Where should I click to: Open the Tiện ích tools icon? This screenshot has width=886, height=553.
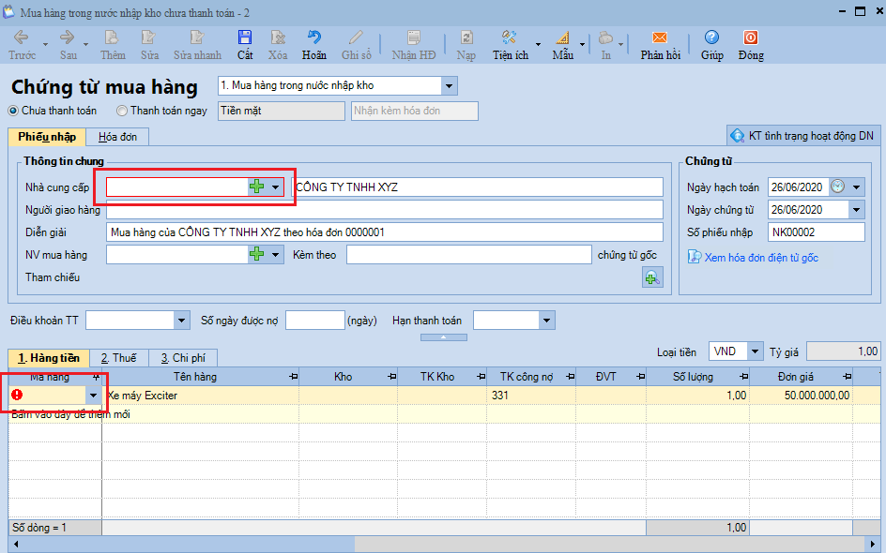pos(509,37)
